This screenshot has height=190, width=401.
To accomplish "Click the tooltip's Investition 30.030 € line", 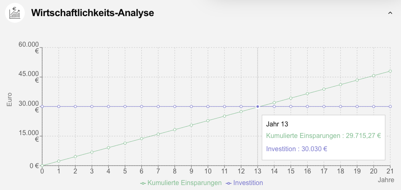I will point(296,149).
